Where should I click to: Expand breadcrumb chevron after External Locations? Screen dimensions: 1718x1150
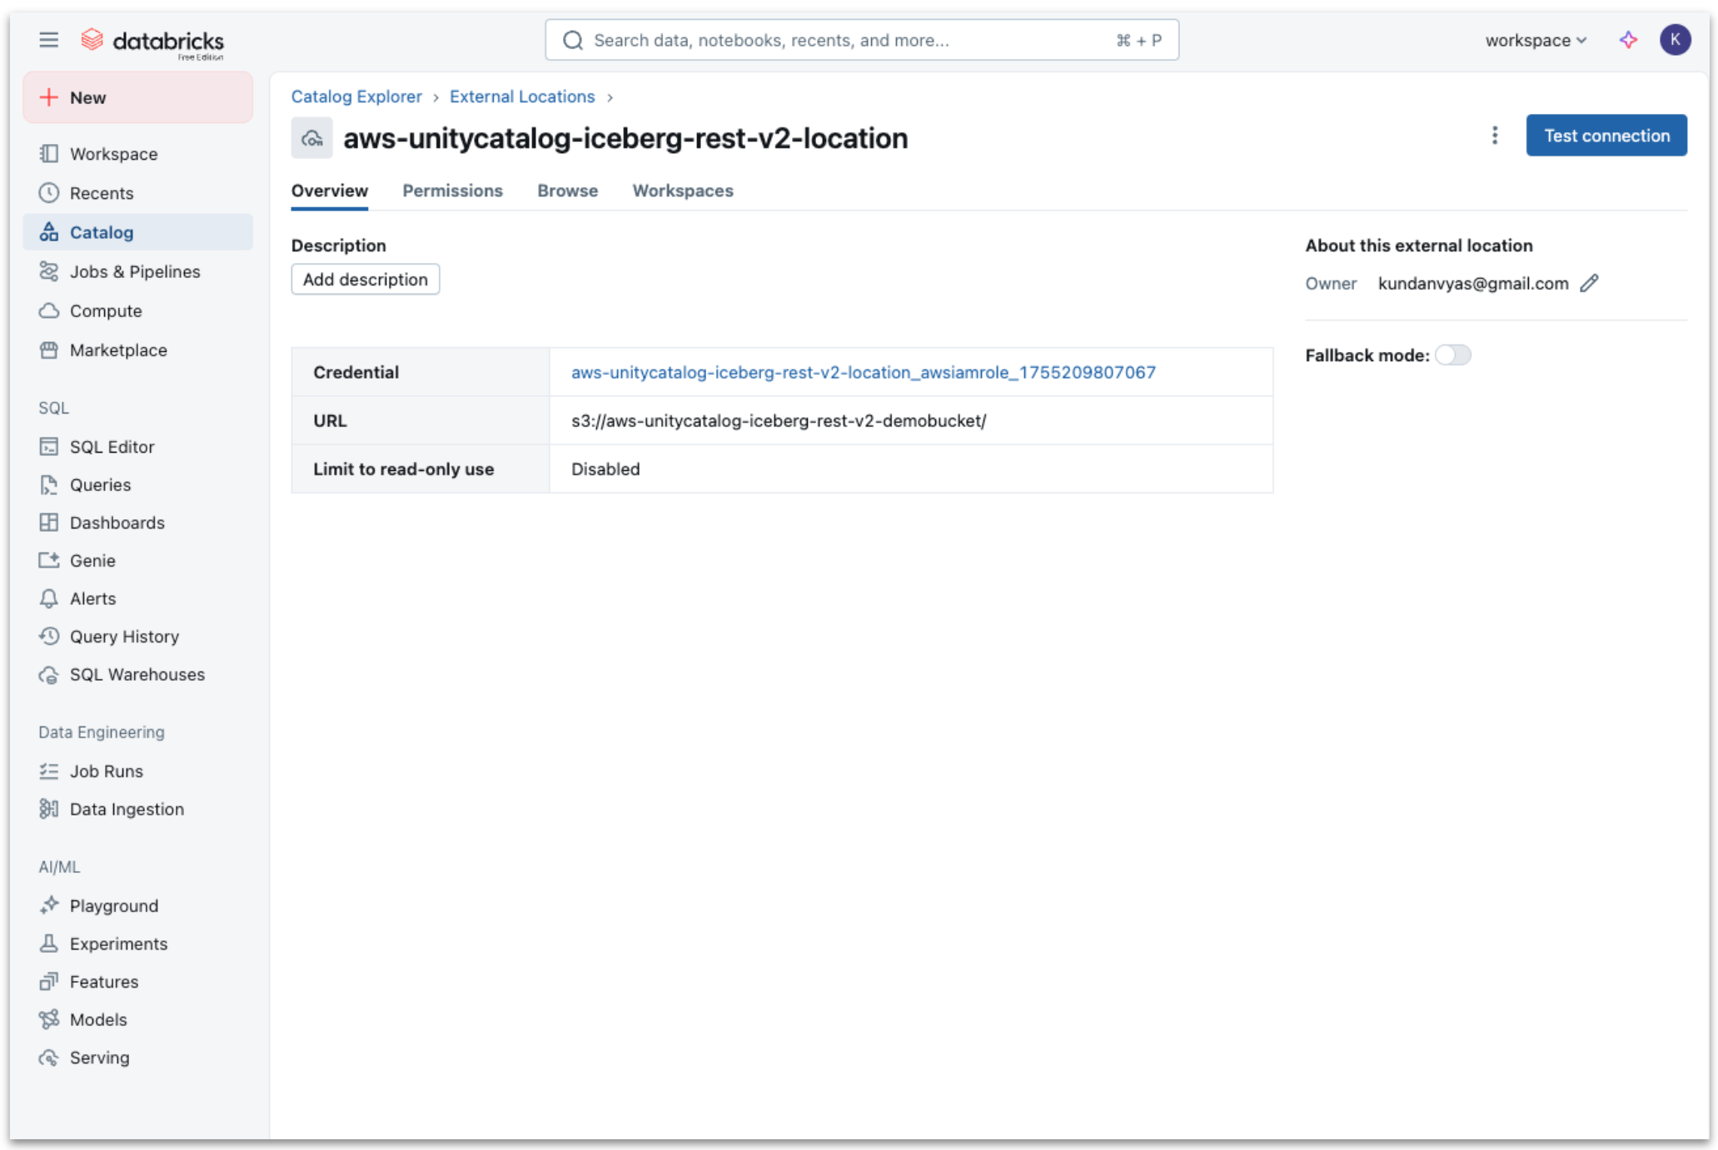click(610, 97)
